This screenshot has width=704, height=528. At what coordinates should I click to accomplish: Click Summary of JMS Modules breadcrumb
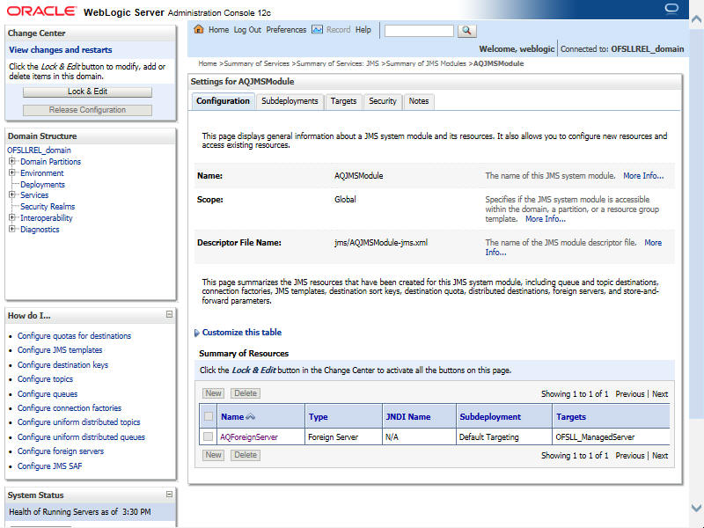pyautogui.click(x=426, y=63)
